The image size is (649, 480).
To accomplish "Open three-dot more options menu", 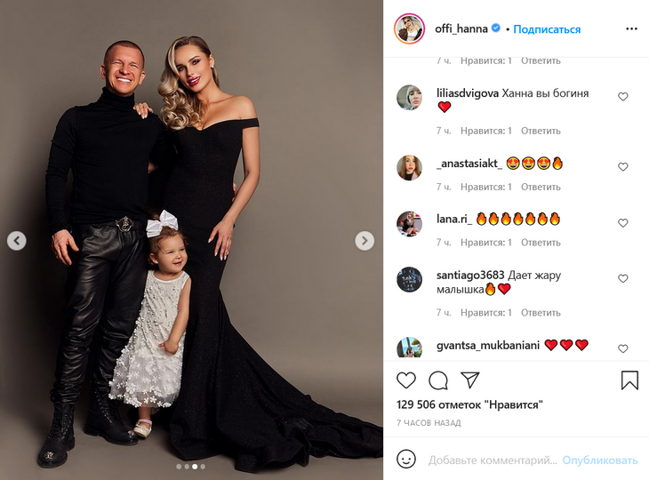I will [x=631, y=29].
